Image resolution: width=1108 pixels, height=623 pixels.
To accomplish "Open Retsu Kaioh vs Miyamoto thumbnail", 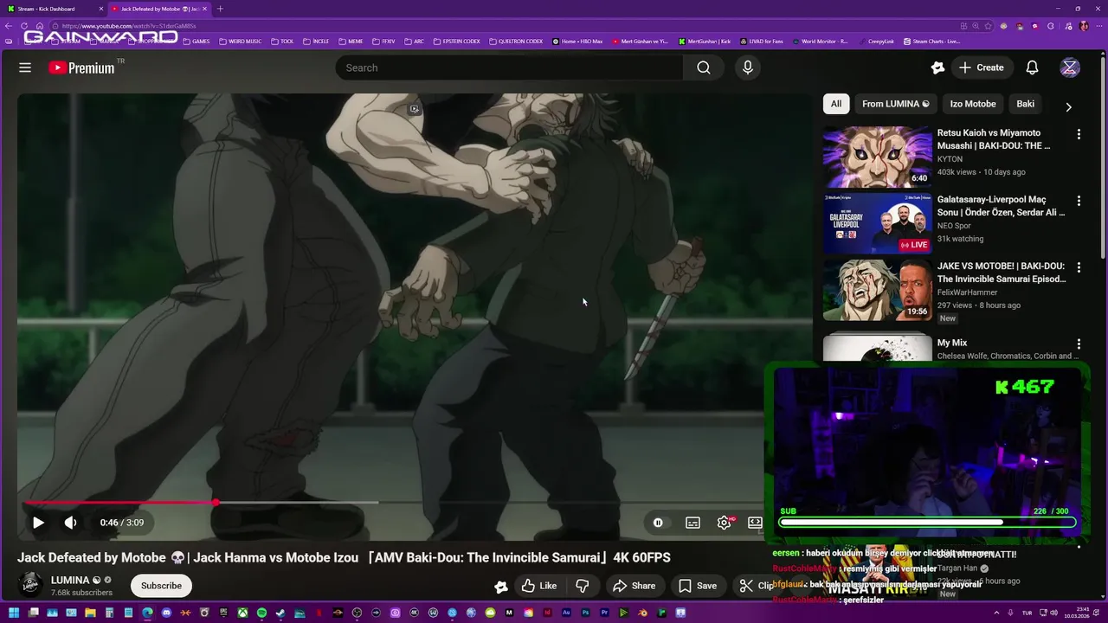I will (877, 157).
